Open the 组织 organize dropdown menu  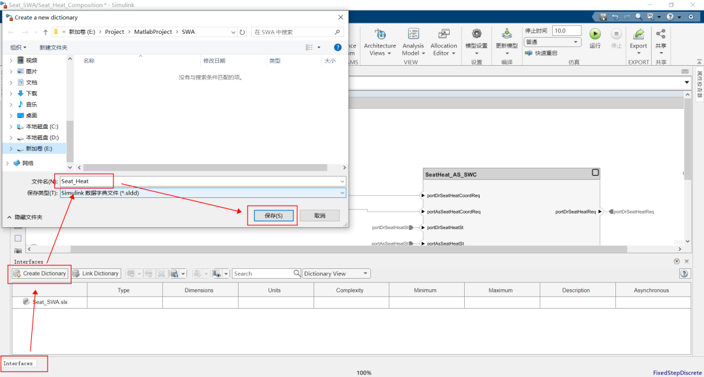[x=18, y=47]
